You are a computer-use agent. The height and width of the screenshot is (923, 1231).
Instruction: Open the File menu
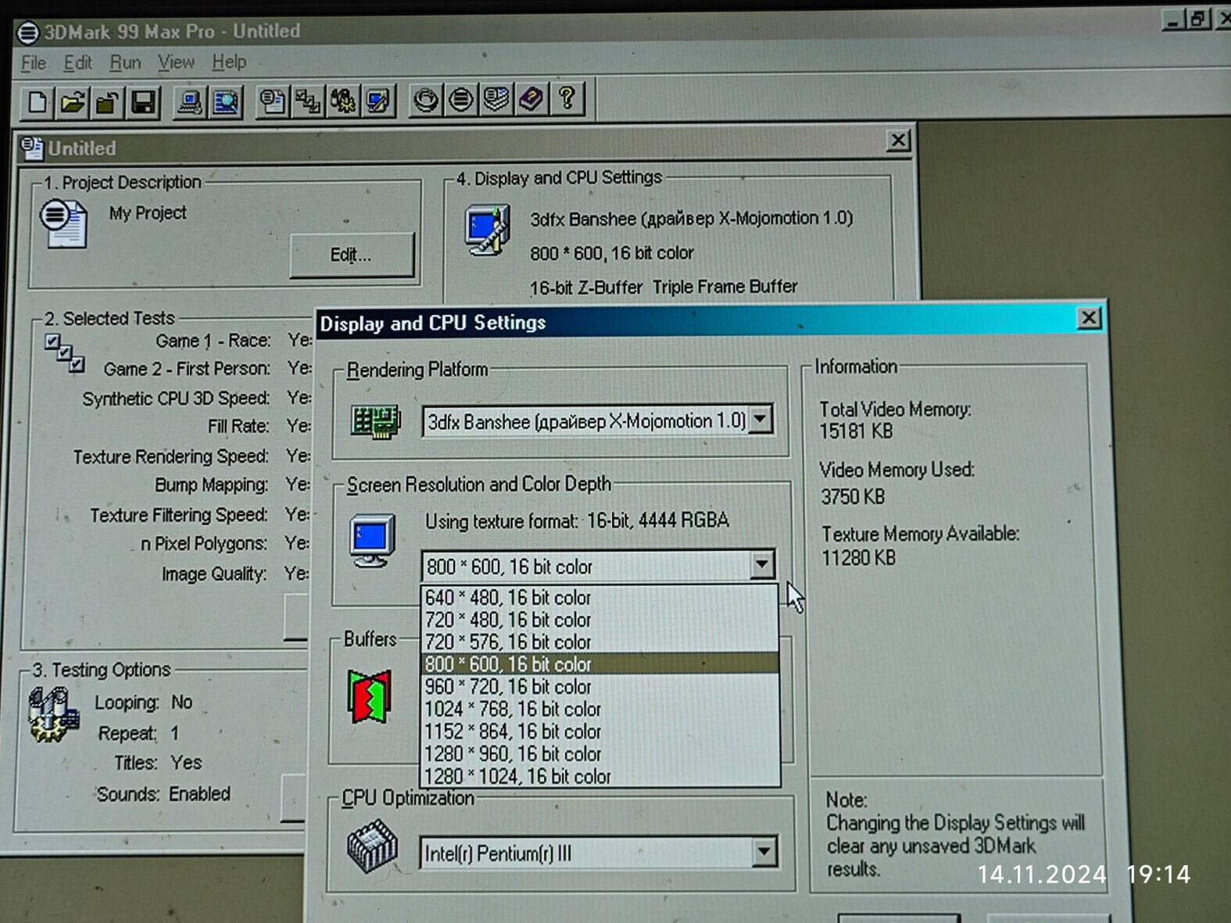click(x=33, y=63)
